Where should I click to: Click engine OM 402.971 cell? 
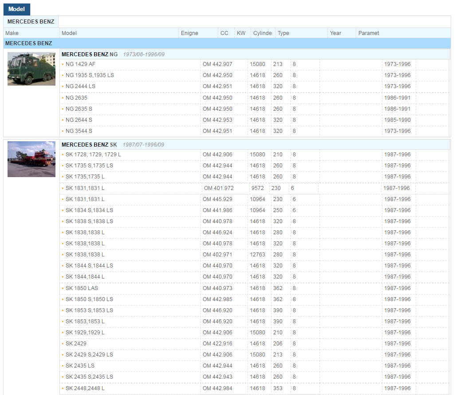pos(217,255)
